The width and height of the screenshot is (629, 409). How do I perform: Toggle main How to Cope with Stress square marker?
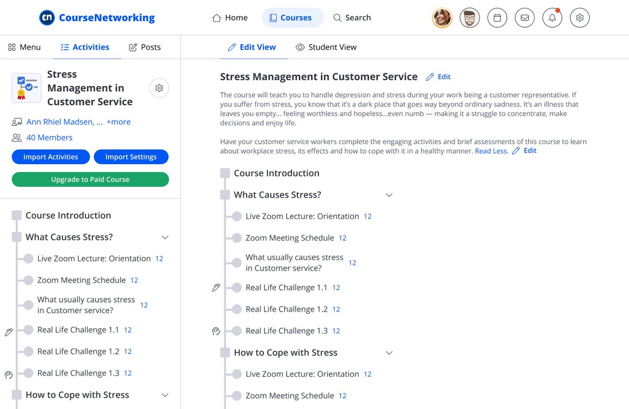coord(225,352)
